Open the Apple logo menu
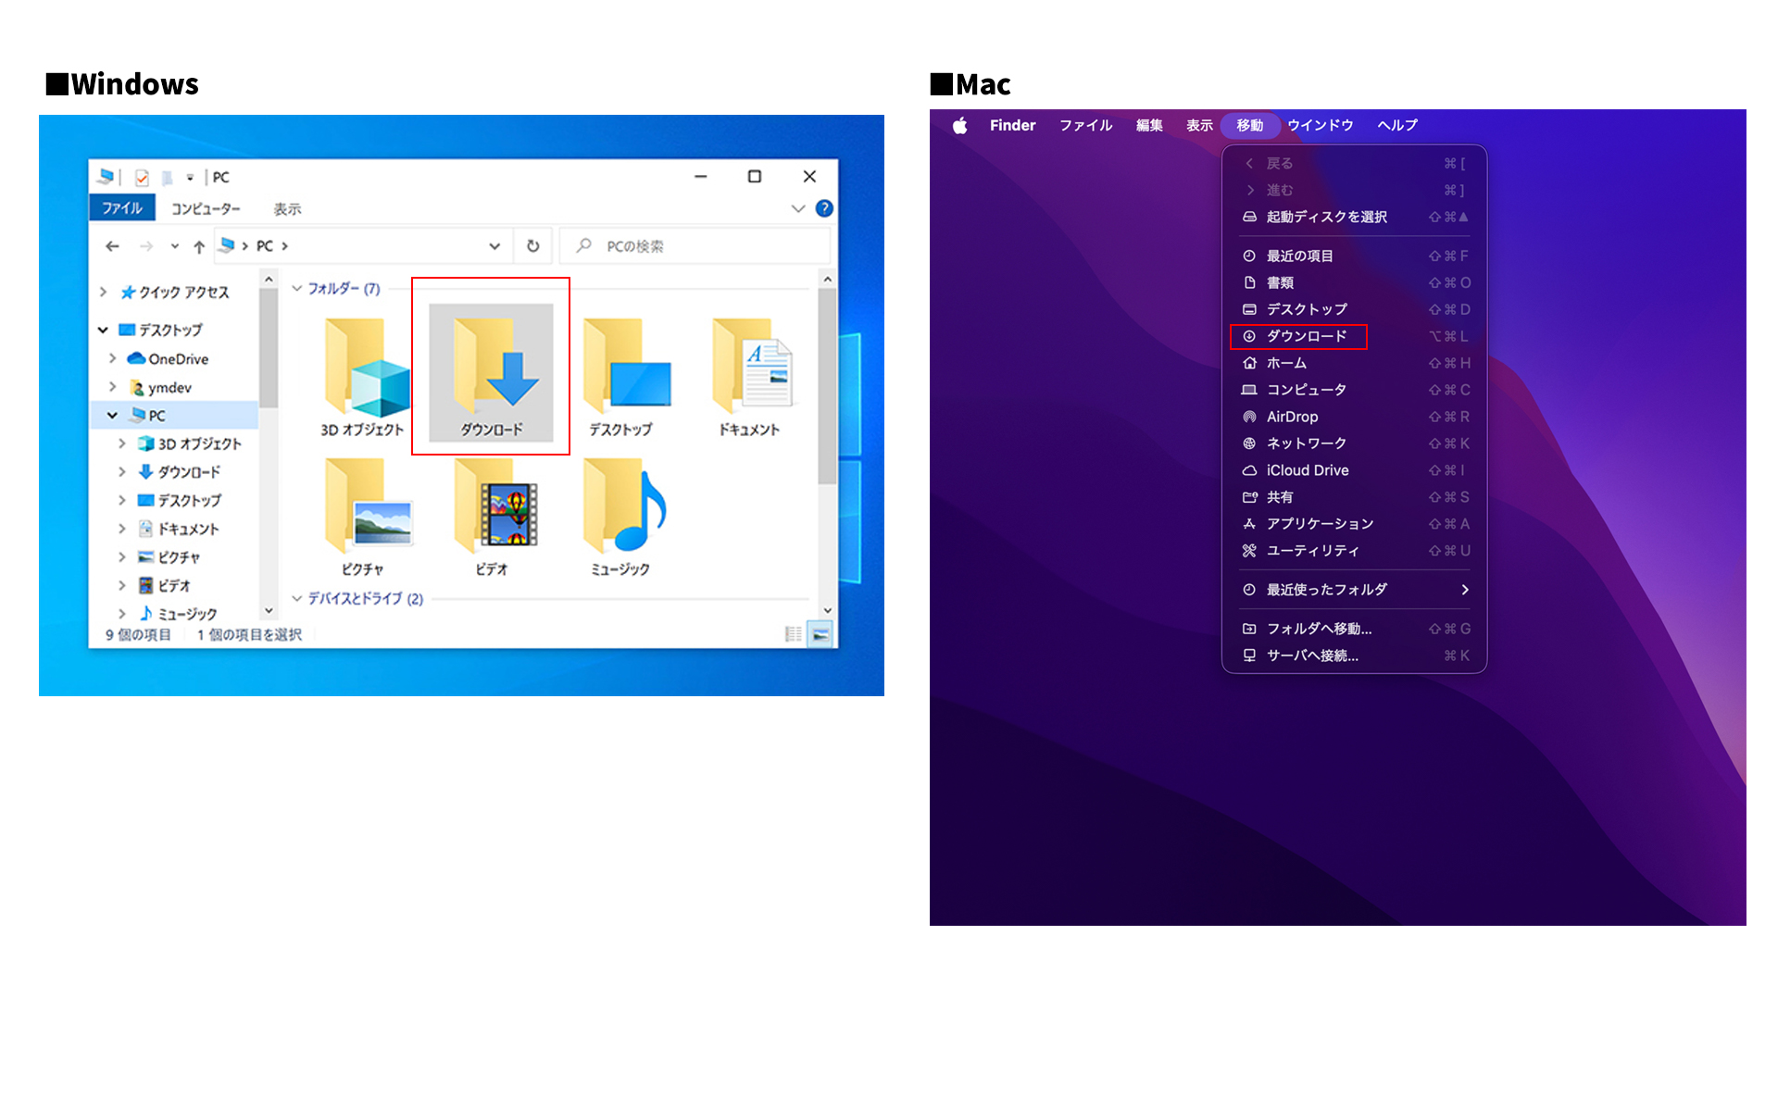Image resolution: width=1778 pixels, height=1111 pixels. (x=960, y=125)
